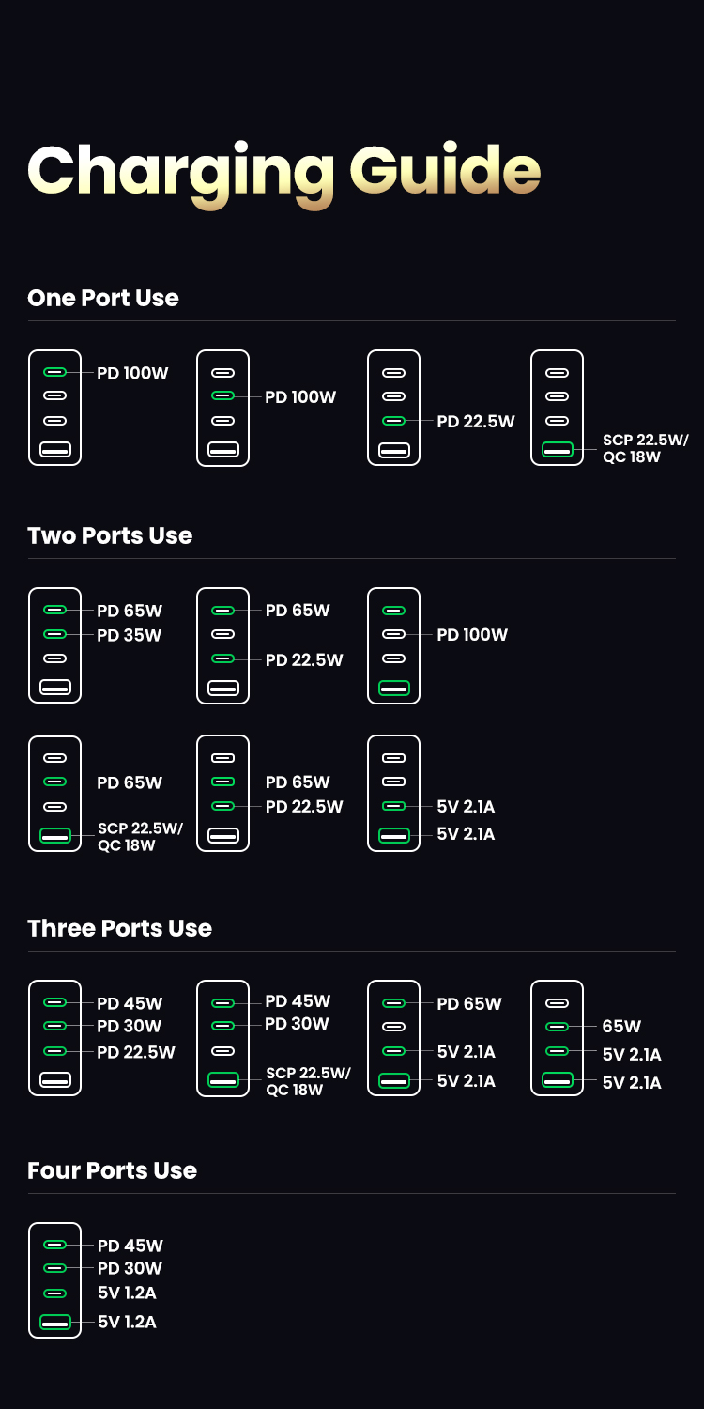
Task: Click the PD 35W label
Action: pyautogui.click(x=130, y=635)
